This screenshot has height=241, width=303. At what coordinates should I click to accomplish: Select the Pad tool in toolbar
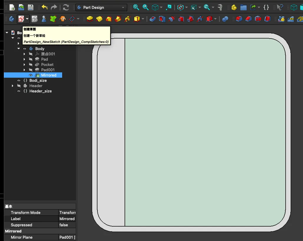pyautogui.click(x=90, y=19)
